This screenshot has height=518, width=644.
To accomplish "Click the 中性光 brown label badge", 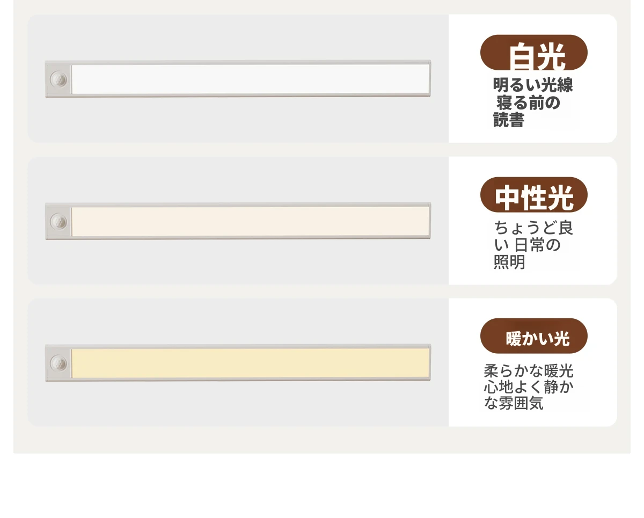I will coord(534,195).
